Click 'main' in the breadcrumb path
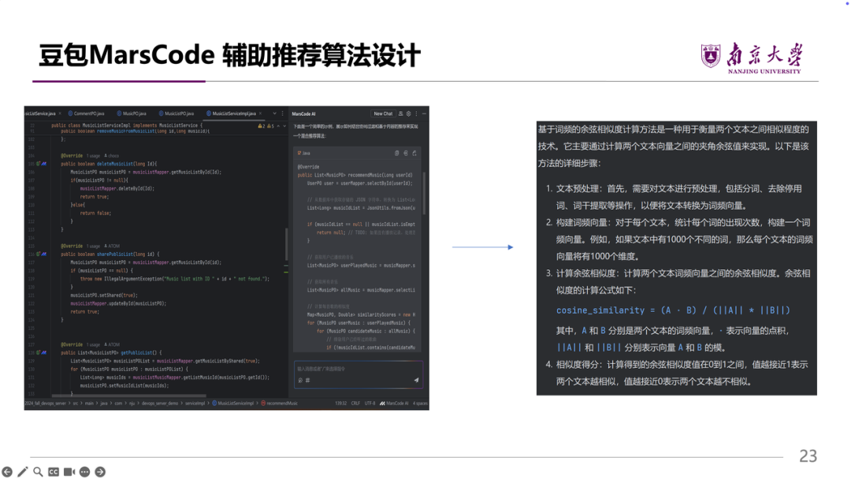 pyautogui.click(x=89, y=403)
